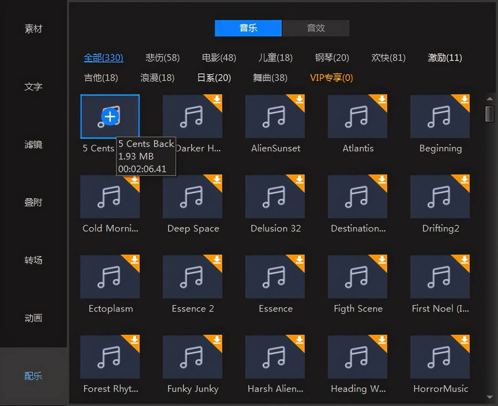Click the download badge on Funky Junky
The image size is (498, 406).
pyautogui.click(x=216, y=341)
